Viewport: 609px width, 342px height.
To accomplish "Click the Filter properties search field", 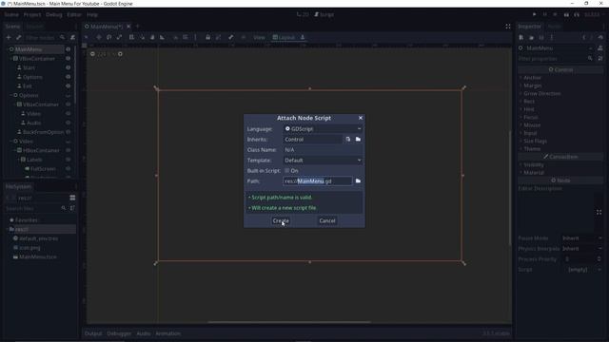I will [x=553, y=59].
